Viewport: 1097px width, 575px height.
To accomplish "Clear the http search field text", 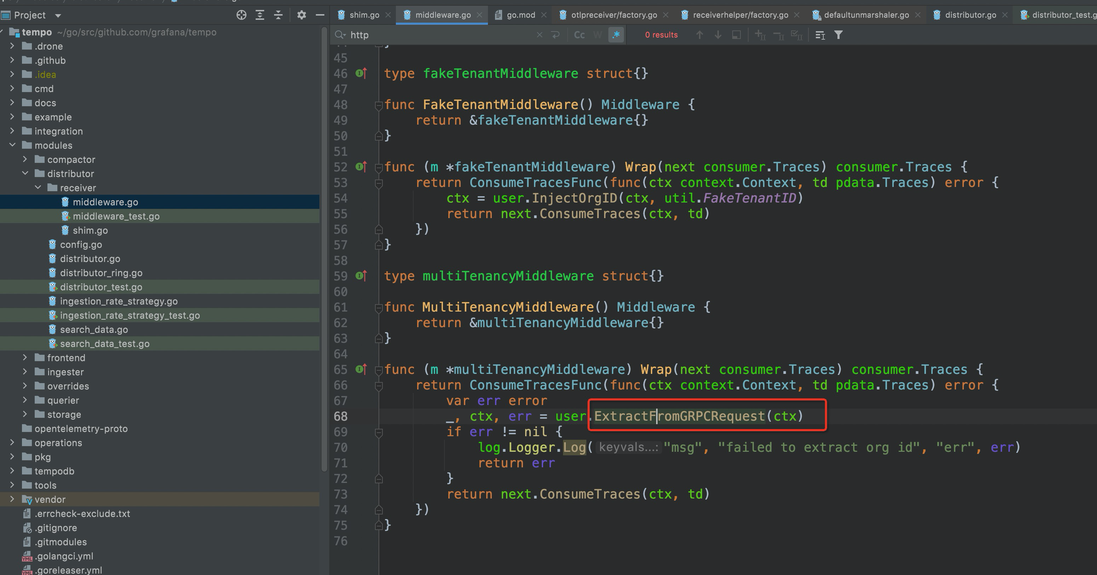I will point(539,35).
